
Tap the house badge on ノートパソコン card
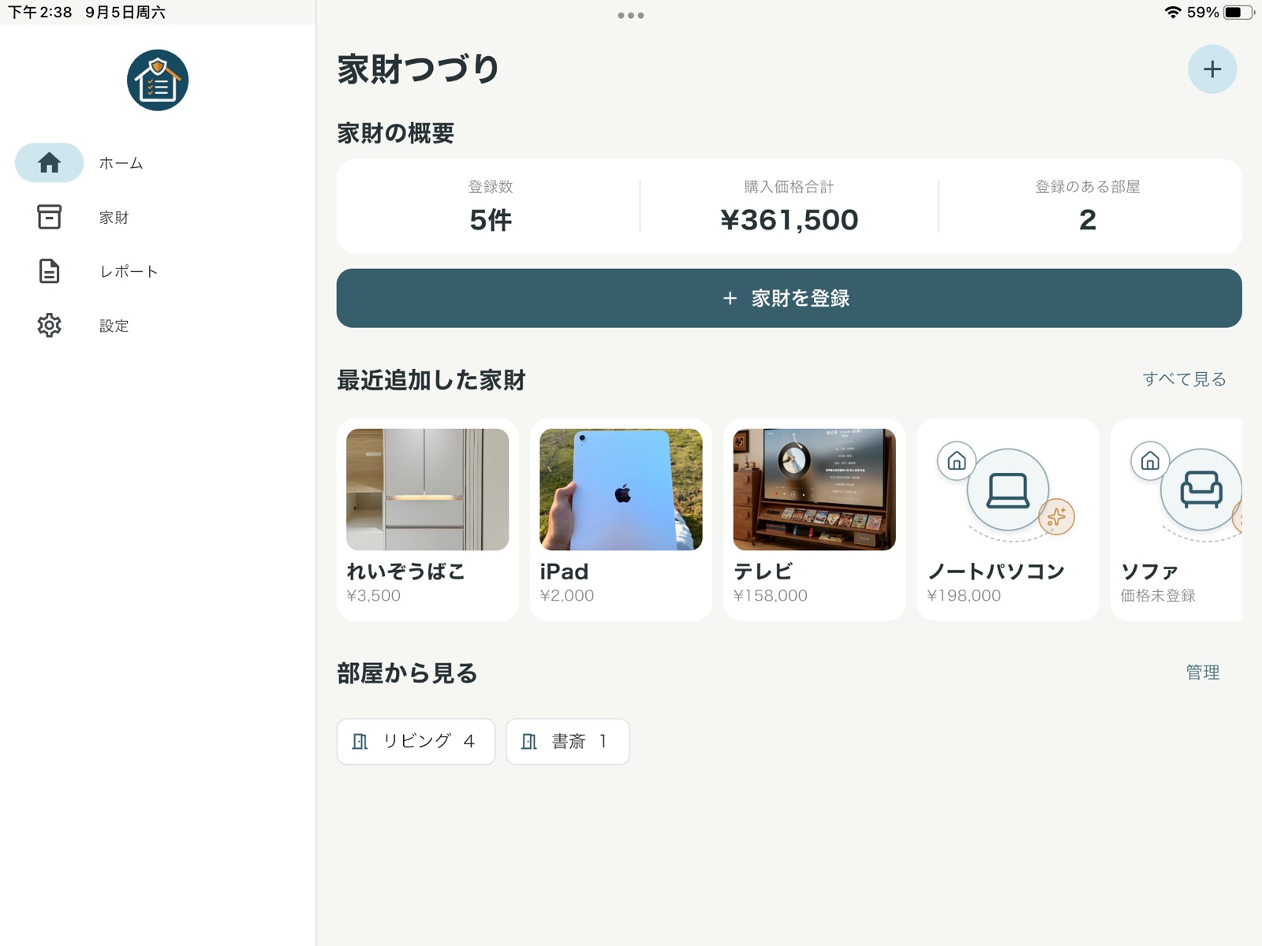[957, 461]
